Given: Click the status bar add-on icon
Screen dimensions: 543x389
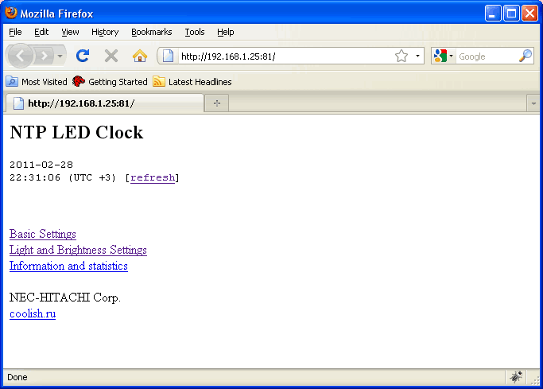Looking at the screenshot, I should coord(516,377).
